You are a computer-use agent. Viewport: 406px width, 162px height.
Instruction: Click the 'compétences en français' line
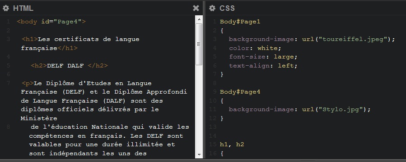point(106,136)
